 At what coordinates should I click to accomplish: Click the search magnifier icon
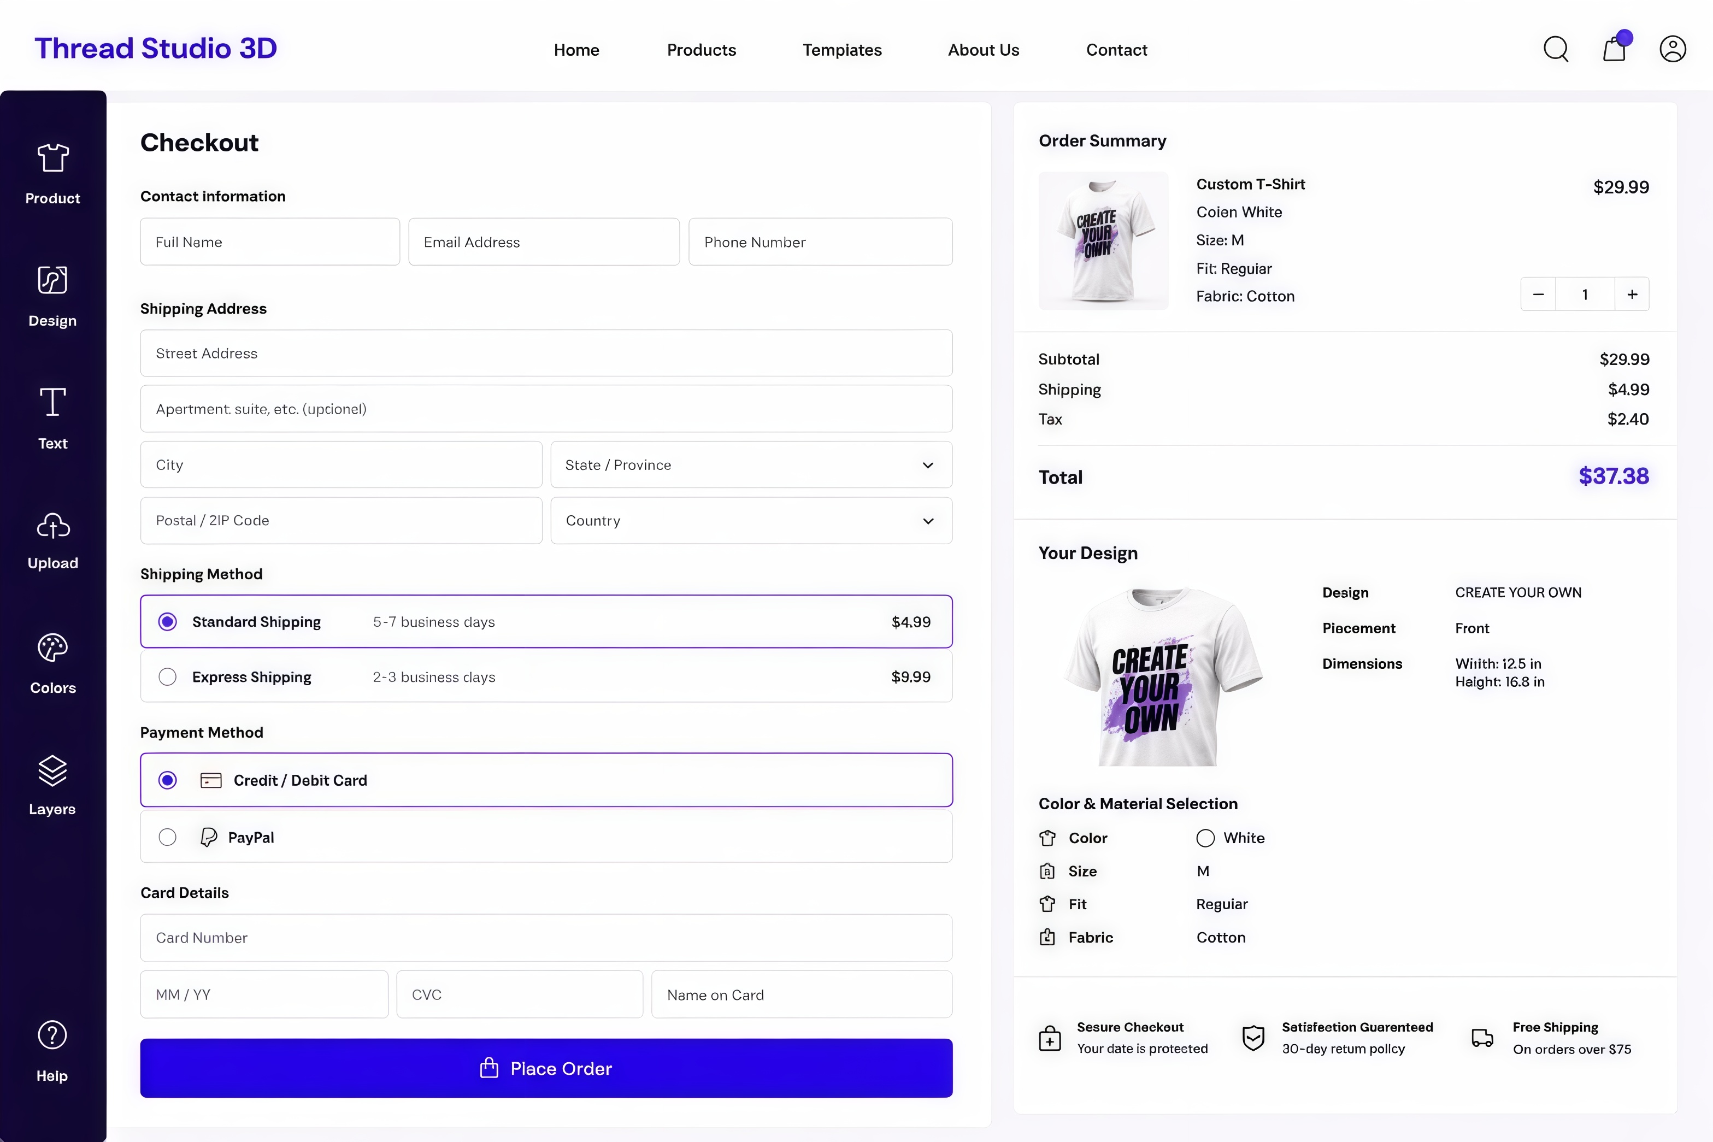tap(1556, 50)
